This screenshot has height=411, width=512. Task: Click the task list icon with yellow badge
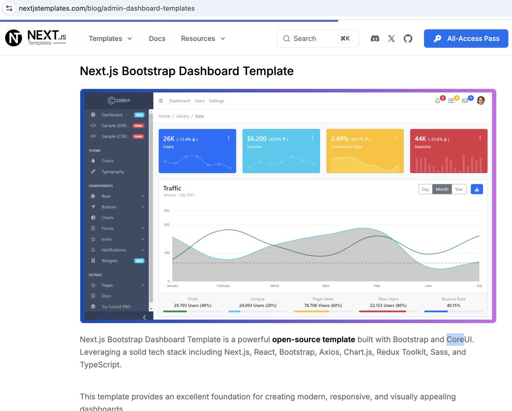click(451, 101)
